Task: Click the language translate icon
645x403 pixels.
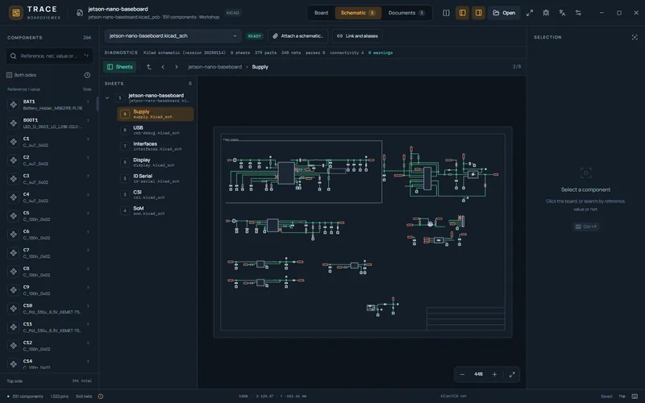Action: tap(562, 13)
